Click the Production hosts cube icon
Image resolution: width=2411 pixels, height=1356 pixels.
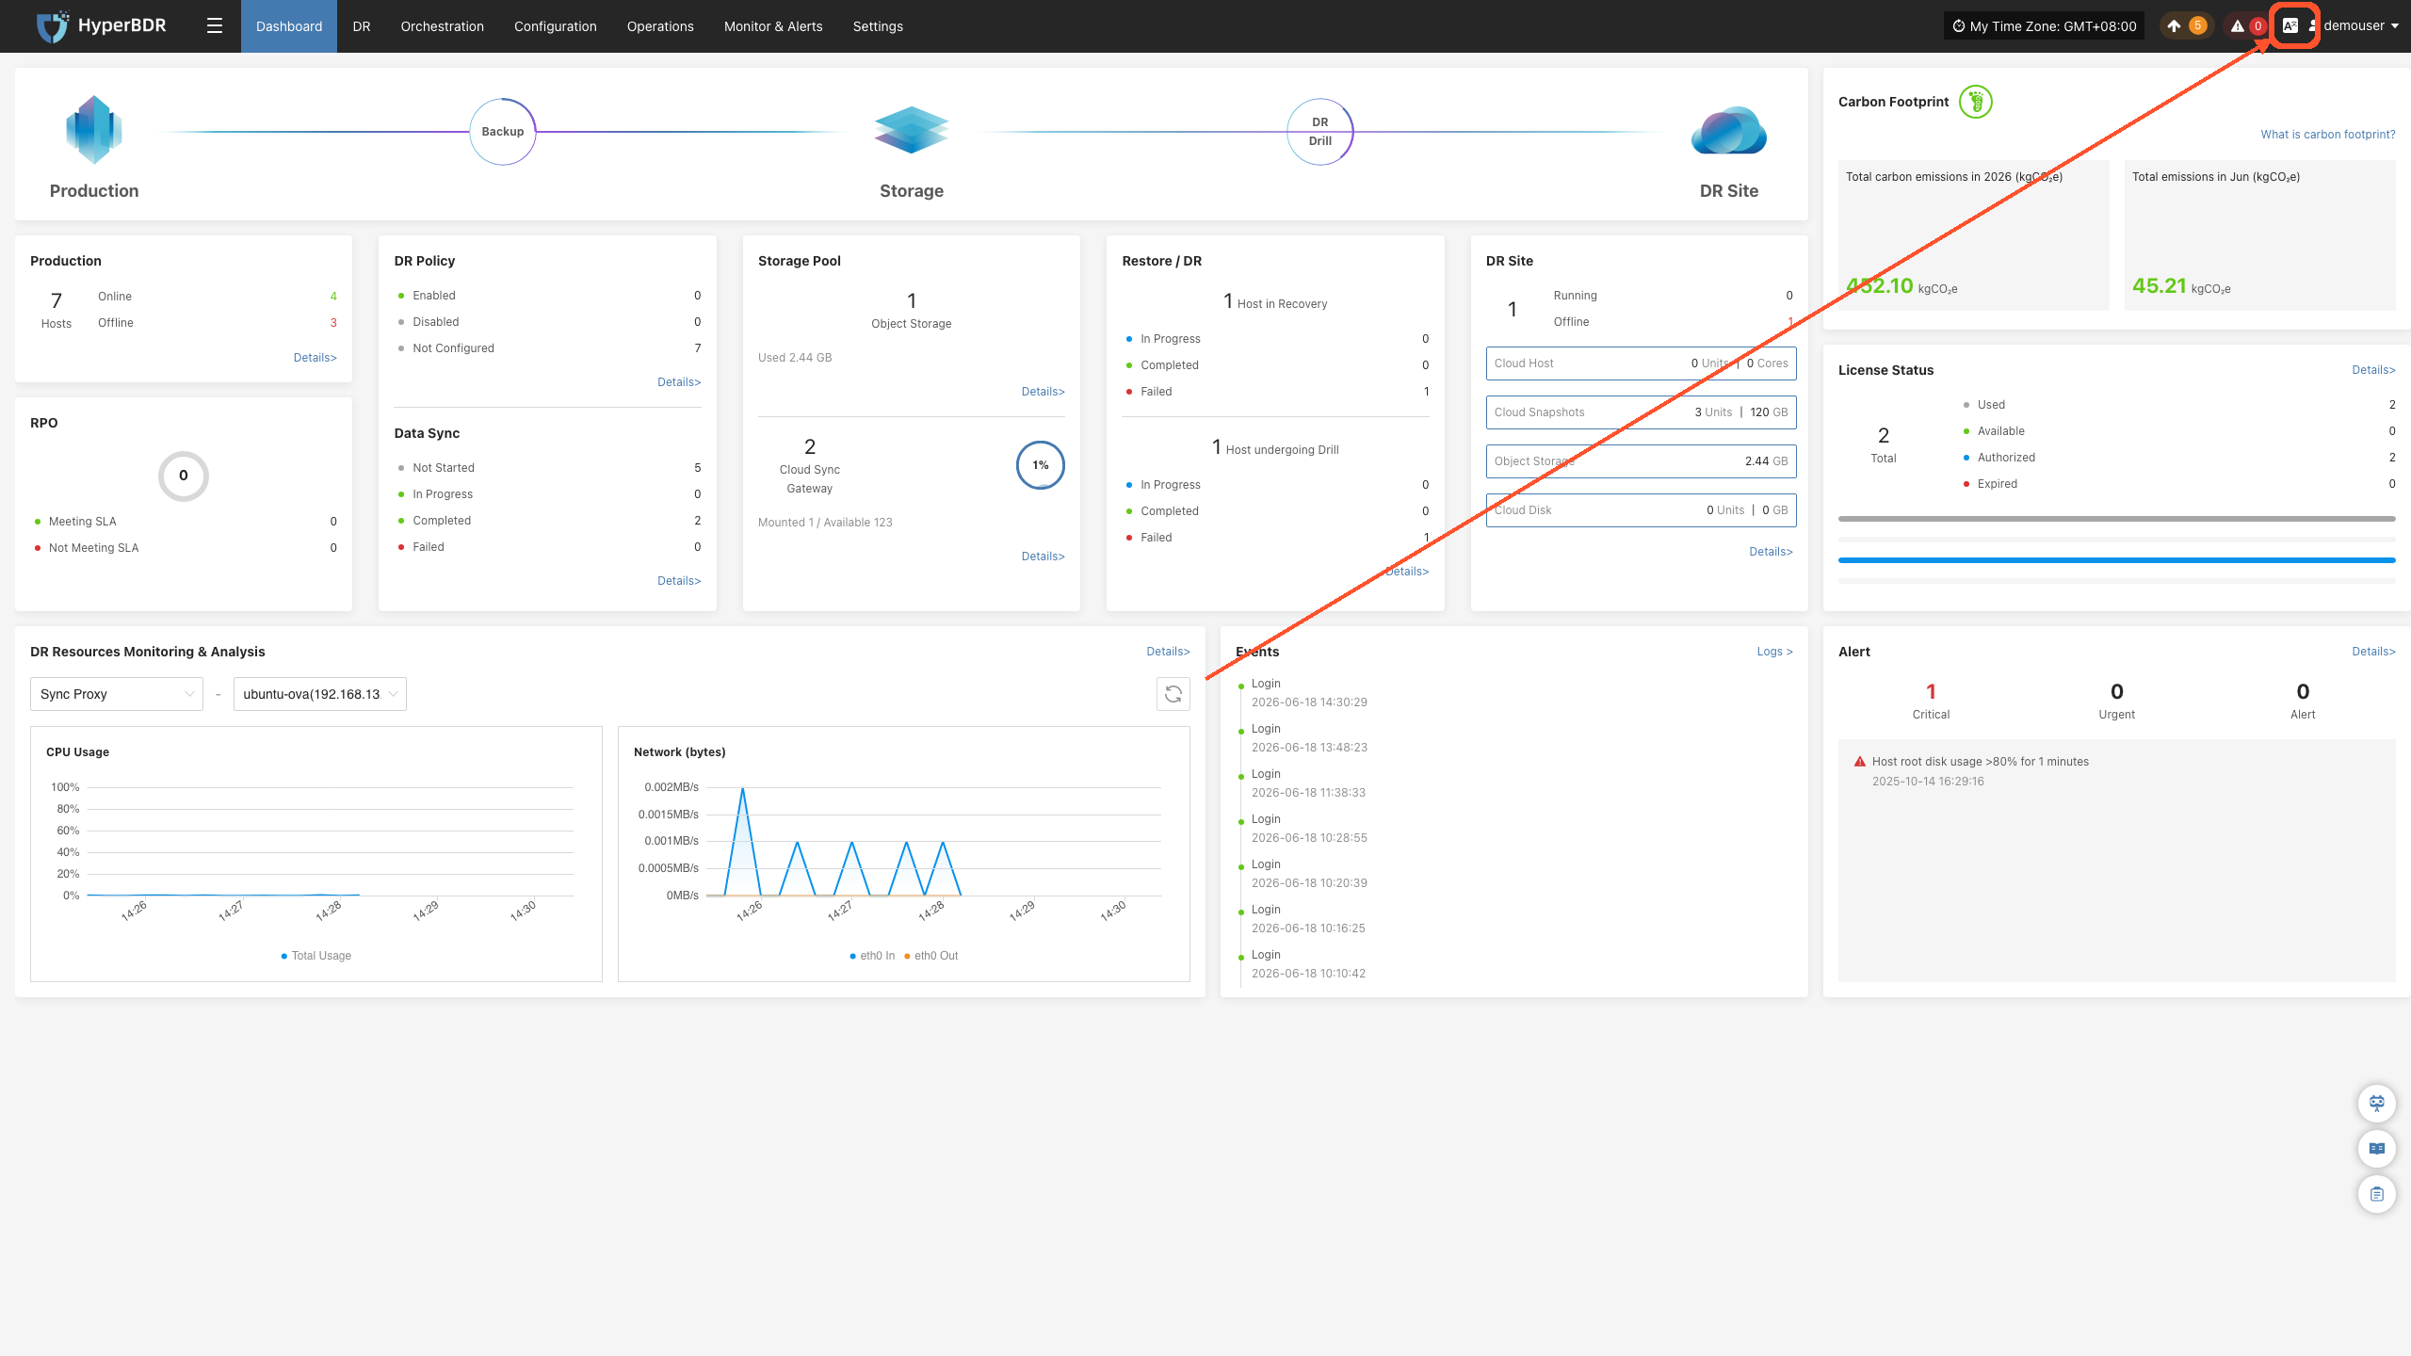tap(94, 130)
